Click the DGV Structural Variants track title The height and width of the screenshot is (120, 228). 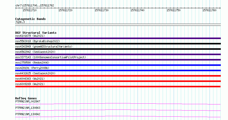click(x=36, y=33)
